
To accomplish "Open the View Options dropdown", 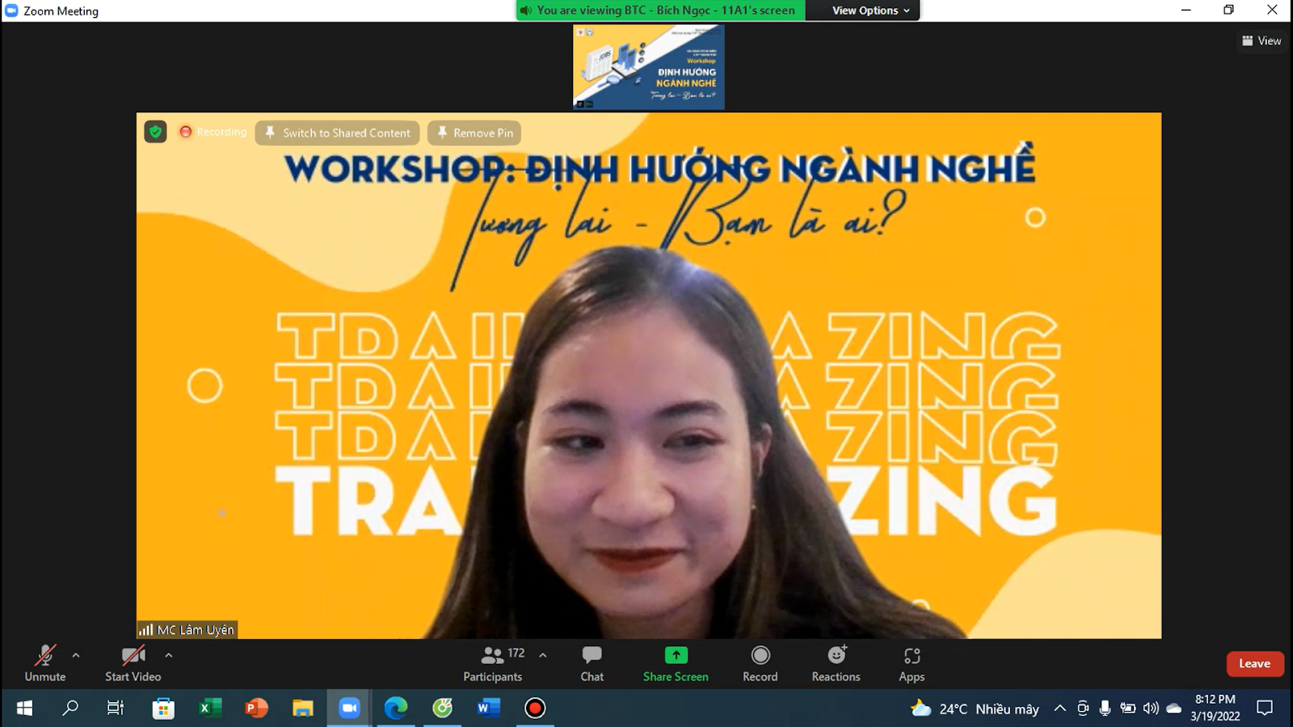I will click(870, 11).
